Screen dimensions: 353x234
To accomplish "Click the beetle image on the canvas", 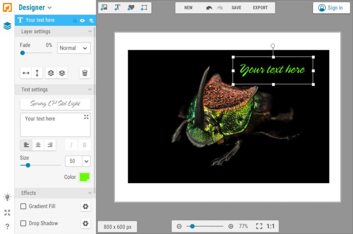I will click(x=228, y=117).
